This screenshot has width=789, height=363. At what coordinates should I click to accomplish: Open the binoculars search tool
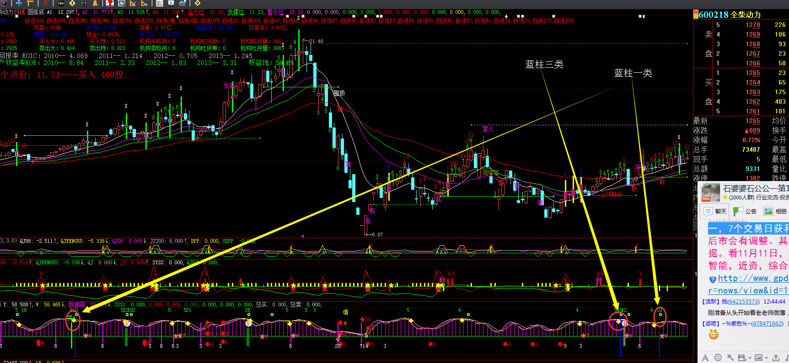(84, 3)
